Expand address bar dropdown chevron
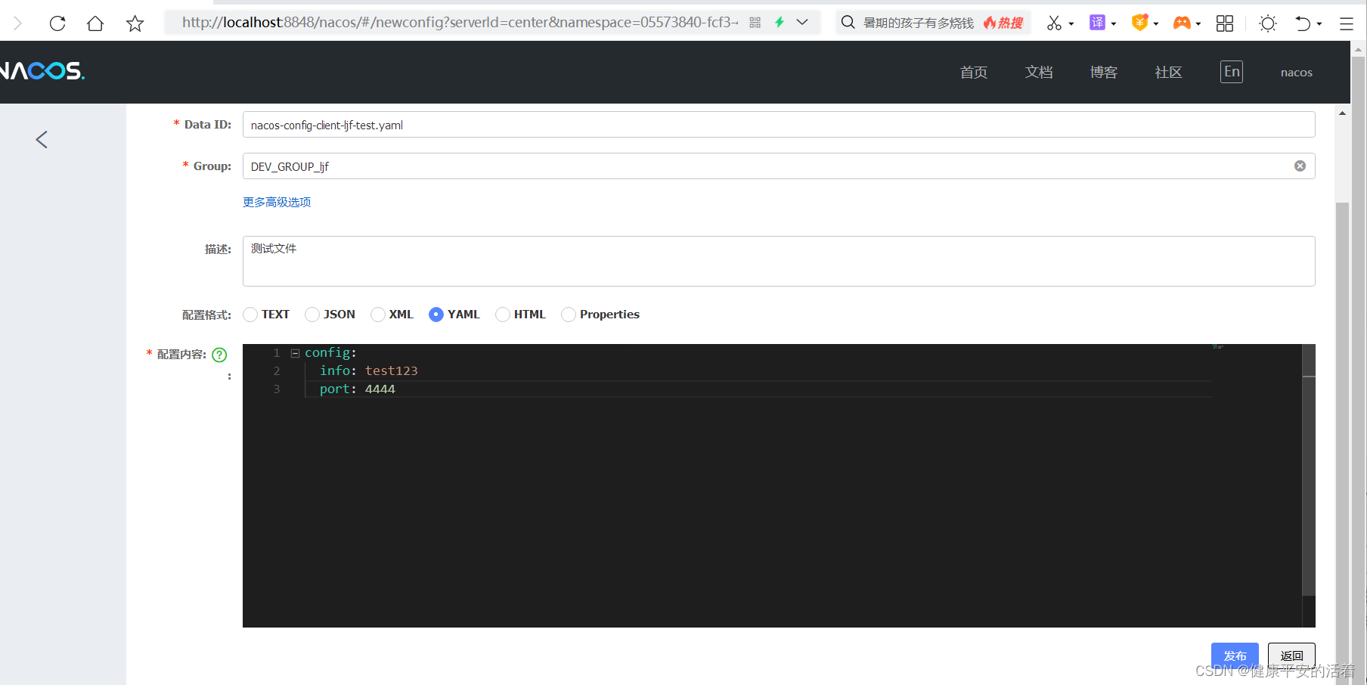1367x685 pixels. tap(802, 22)
